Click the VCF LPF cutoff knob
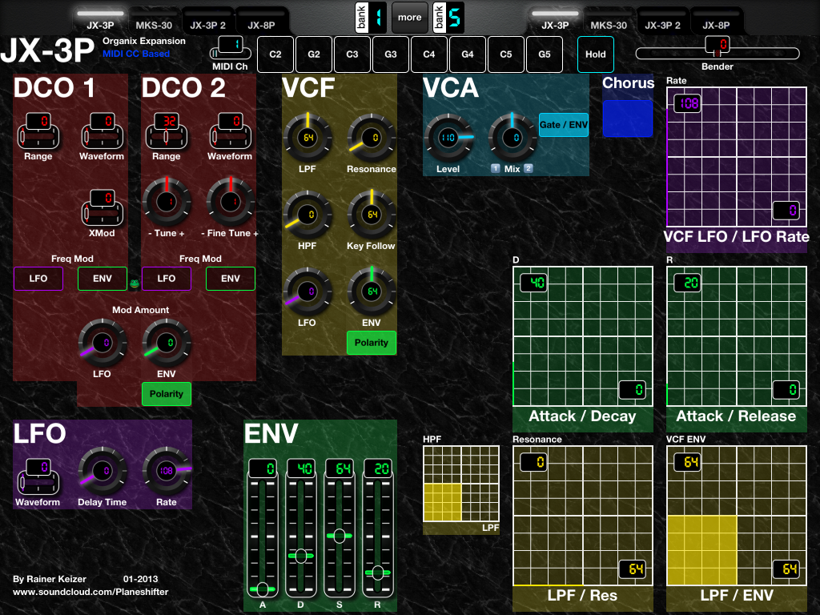820x615 pixels. pyautogui.click(x=307, y=138)
